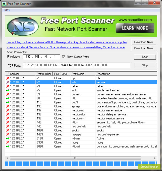Select the netbios-dgm port name cell
This screenshot has width=162, height=171.
coord(79,114)
